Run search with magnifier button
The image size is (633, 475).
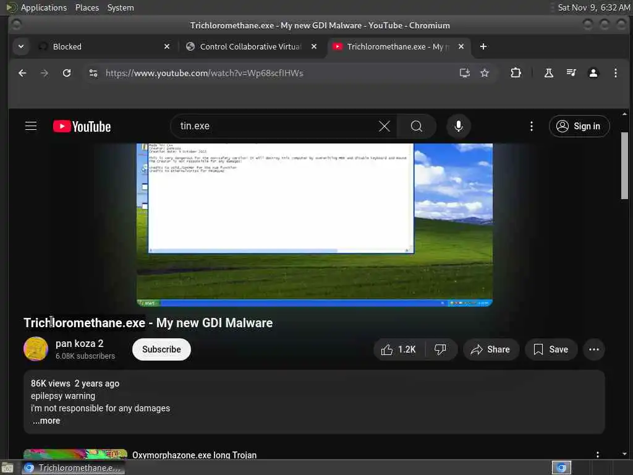point(417,126)
